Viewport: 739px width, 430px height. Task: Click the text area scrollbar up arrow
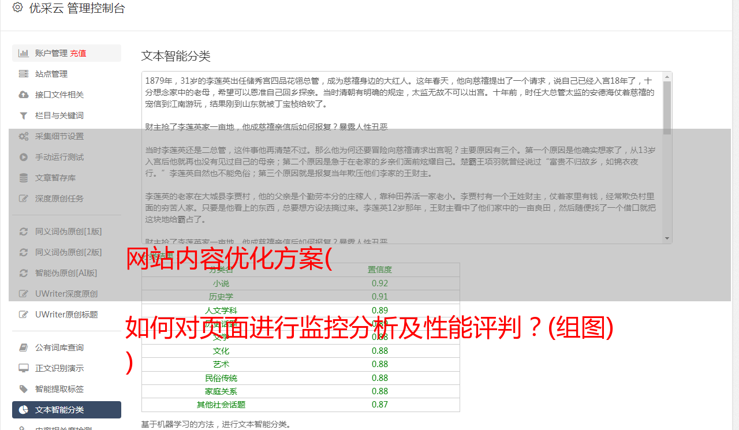(x=667, y=76)
